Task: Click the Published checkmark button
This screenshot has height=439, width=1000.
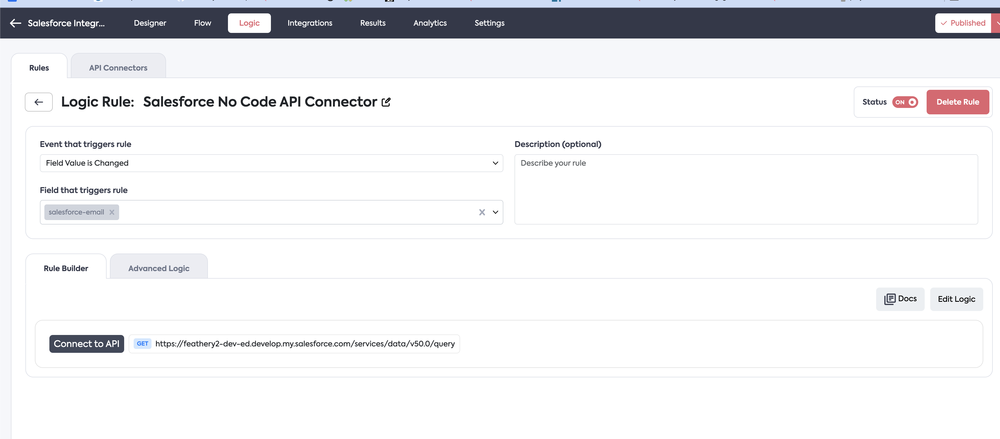Action: 963,23
